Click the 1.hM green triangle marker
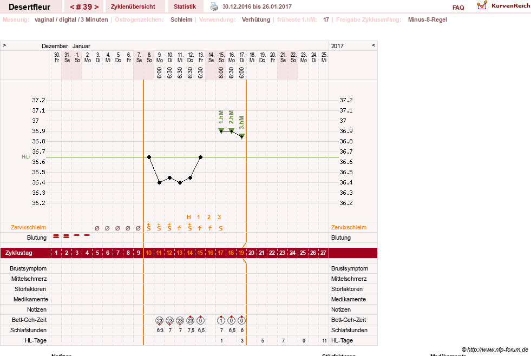 coord(221,131)
